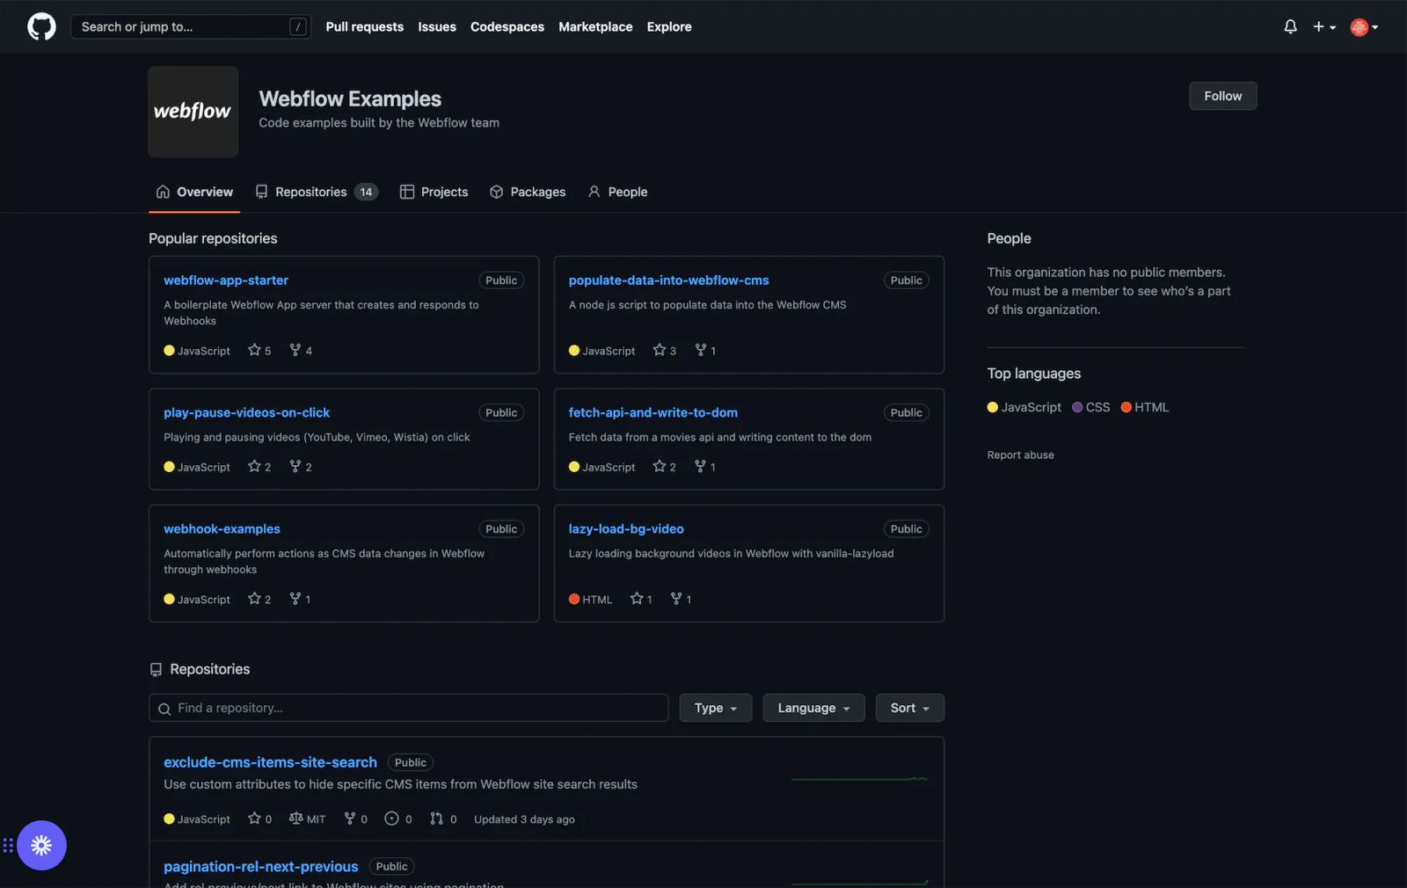Filter by HTML in Top languages
This screenshot has height=888, width=1407.
1144,407
